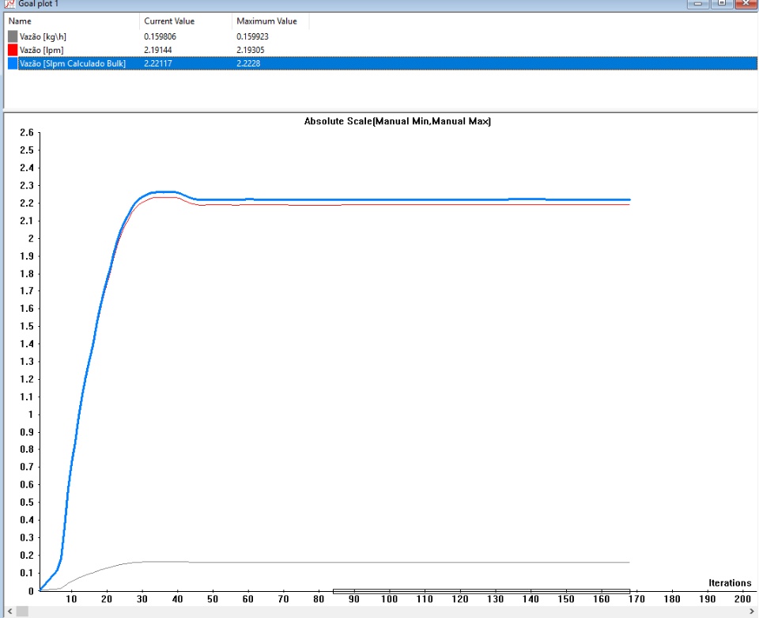Click the horizontal scrollbar right arrow
Screen dimensions: 759x618
point(752,612)
